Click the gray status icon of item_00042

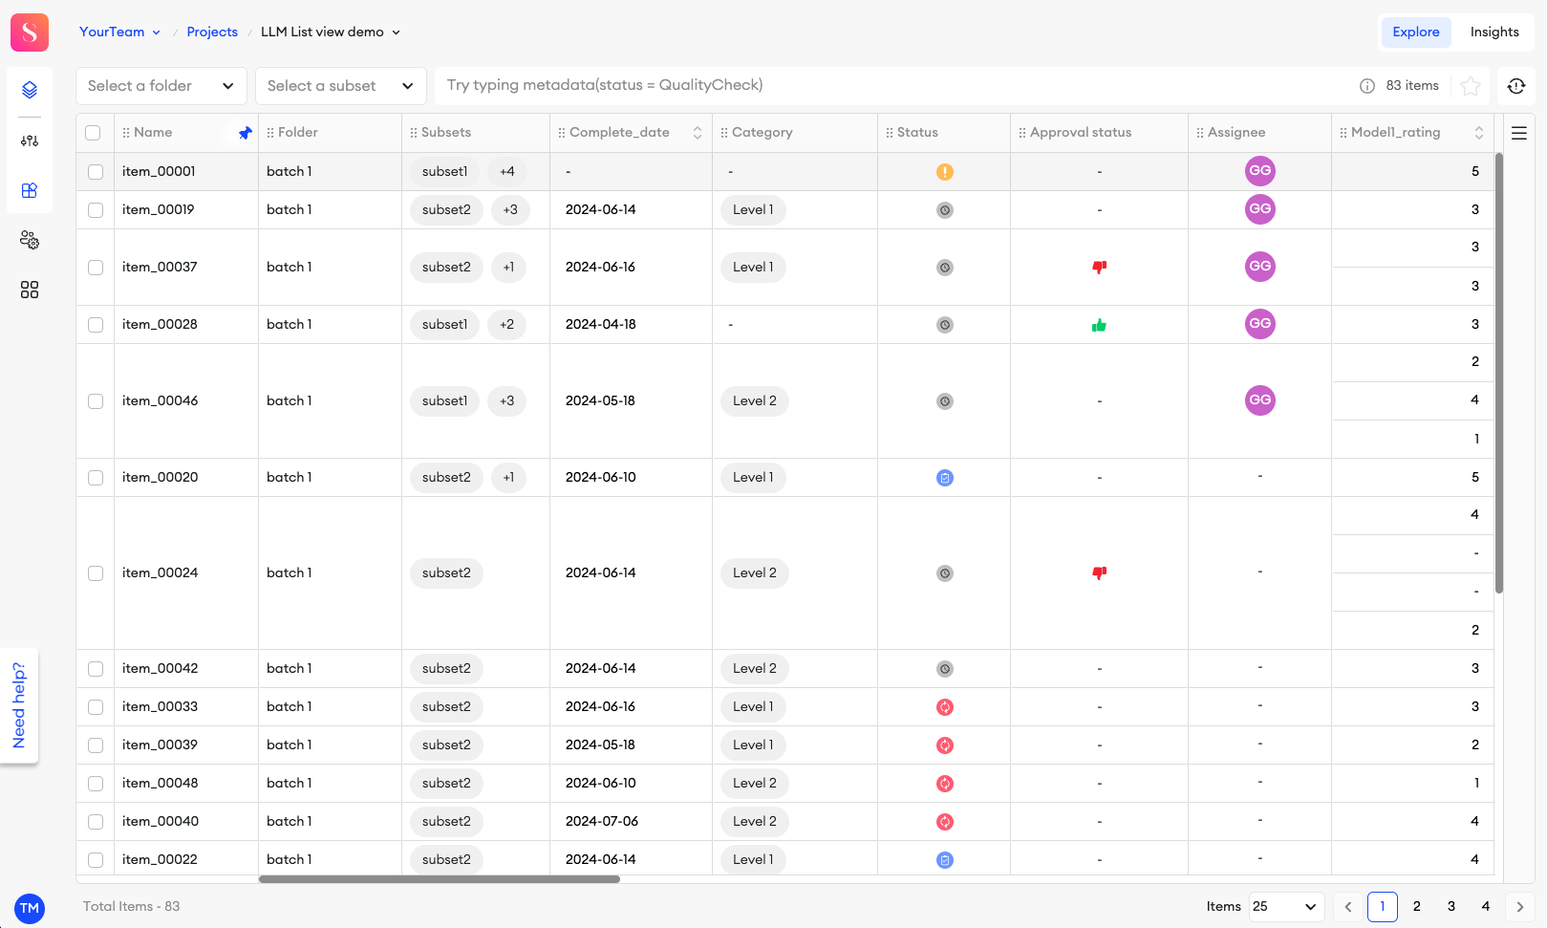point(945,669)
